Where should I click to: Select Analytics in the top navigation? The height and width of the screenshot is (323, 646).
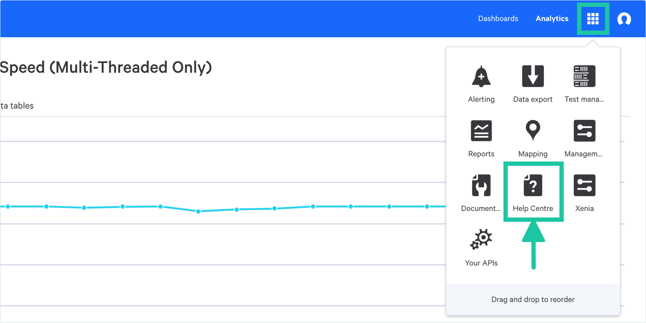(552, 19)
